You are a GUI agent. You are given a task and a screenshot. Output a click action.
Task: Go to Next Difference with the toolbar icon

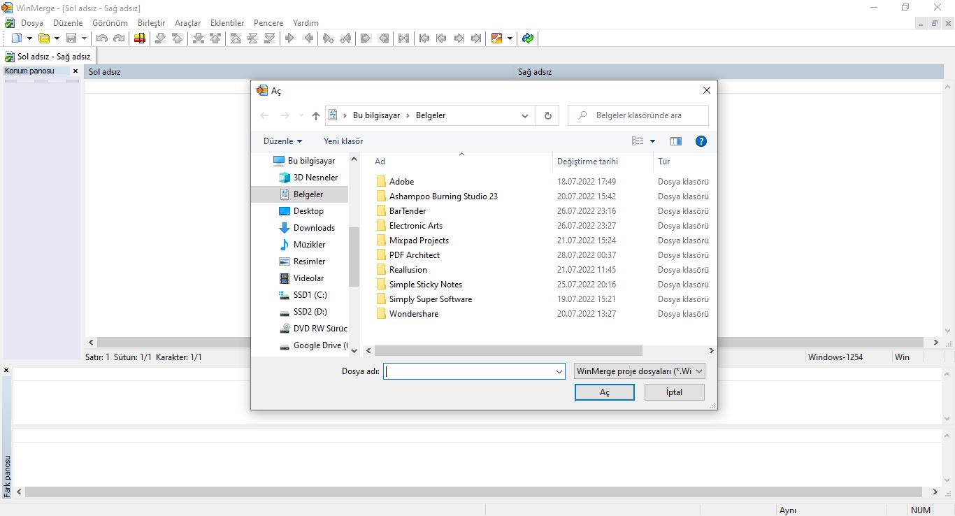(161, 38)
